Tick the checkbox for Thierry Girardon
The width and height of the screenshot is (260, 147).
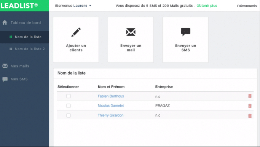coord(69,115)
